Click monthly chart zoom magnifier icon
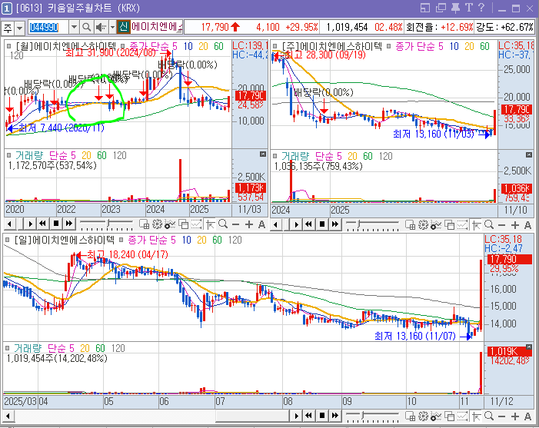 click(223, 224)
